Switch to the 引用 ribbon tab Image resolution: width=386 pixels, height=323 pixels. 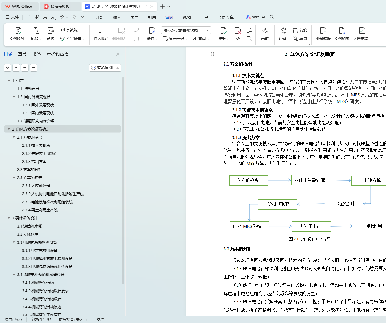[152, 17]
